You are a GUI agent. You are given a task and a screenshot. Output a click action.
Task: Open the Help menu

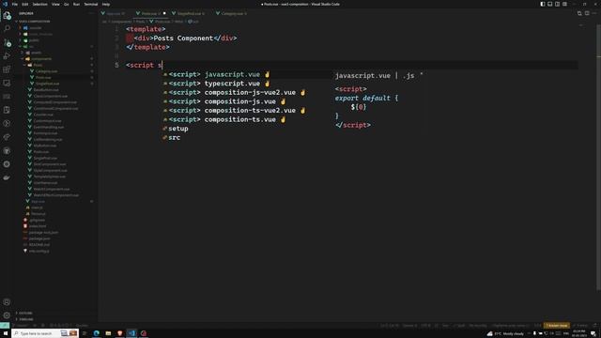pyautogui.click(x=106, y=4)
